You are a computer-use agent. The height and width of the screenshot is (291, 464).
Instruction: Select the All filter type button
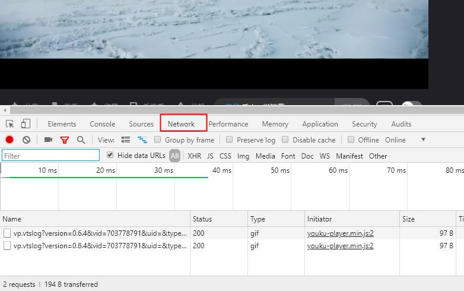click(174, 156)
